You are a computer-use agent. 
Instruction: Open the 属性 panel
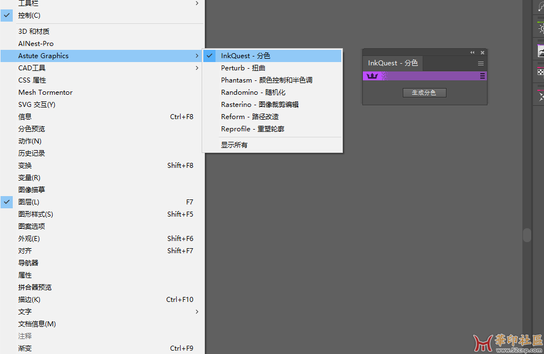[x=102, y=275]
